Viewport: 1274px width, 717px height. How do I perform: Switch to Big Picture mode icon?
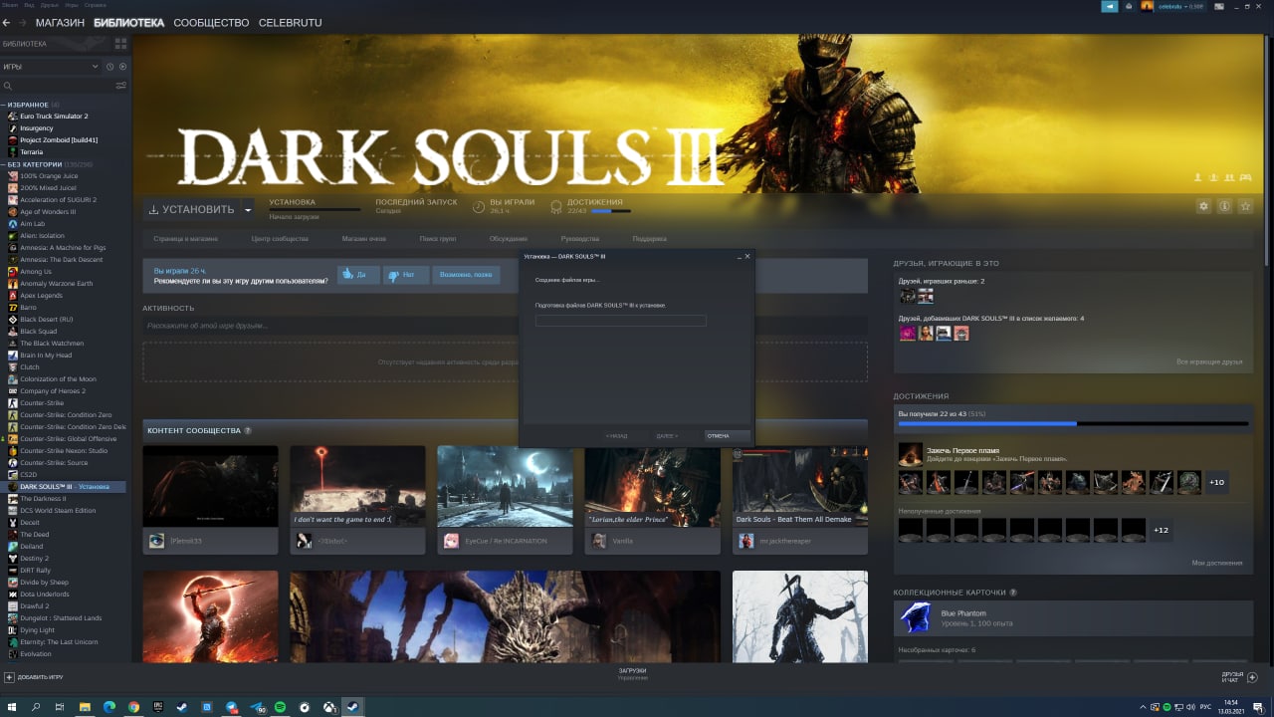(1221, 6)
